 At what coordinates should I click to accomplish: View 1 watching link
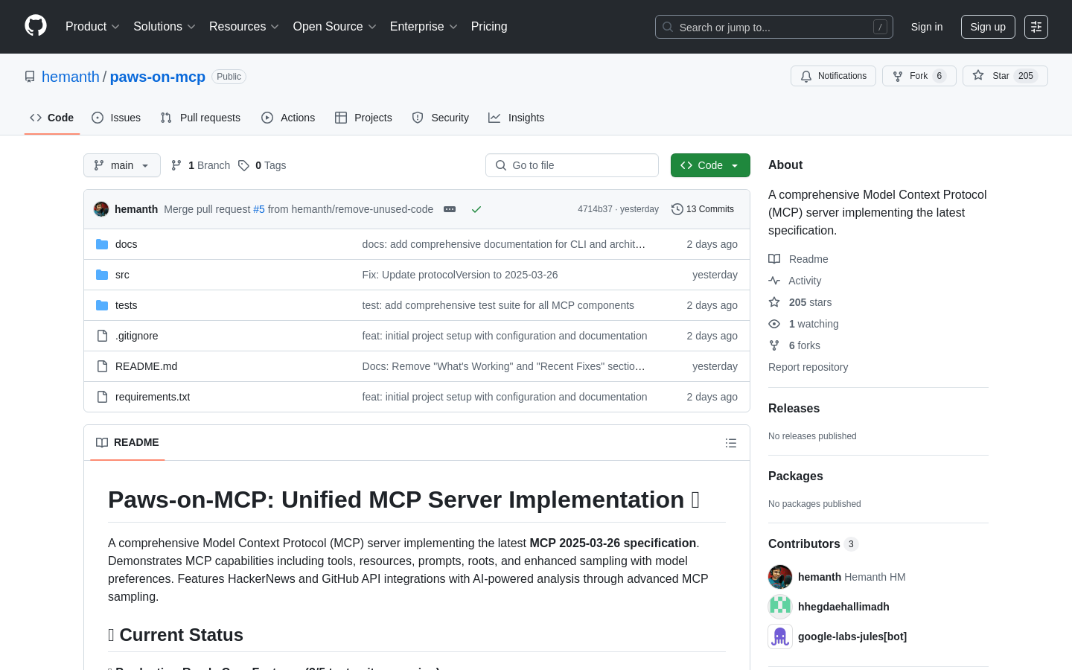pyautogui.click(x=803, y=324)
